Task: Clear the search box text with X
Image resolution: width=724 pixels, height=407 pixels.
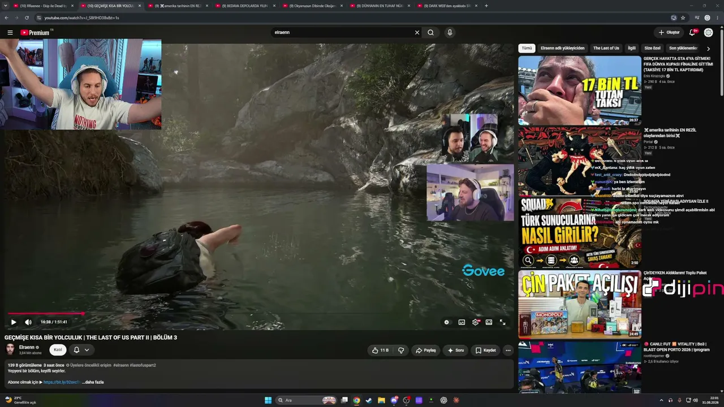Action: [417, 33]
